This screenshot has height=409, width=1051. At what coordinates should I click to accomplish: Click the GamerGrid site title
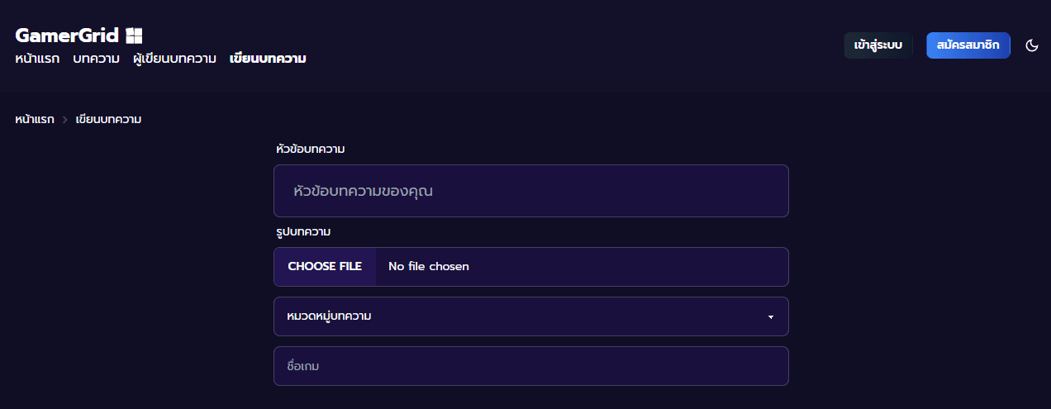[68, 36]
